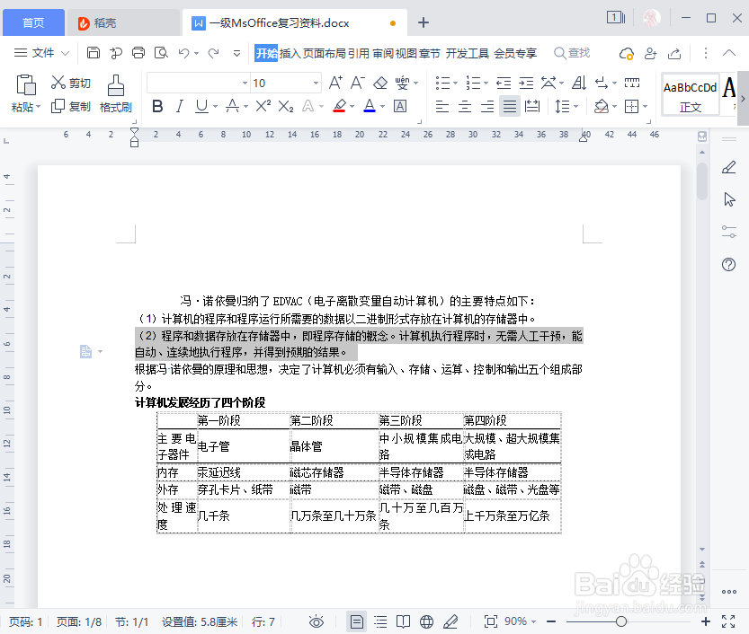Open the font name dropdown
The width and height of the screenshot is (749, 634).
[x=245, y=83]
